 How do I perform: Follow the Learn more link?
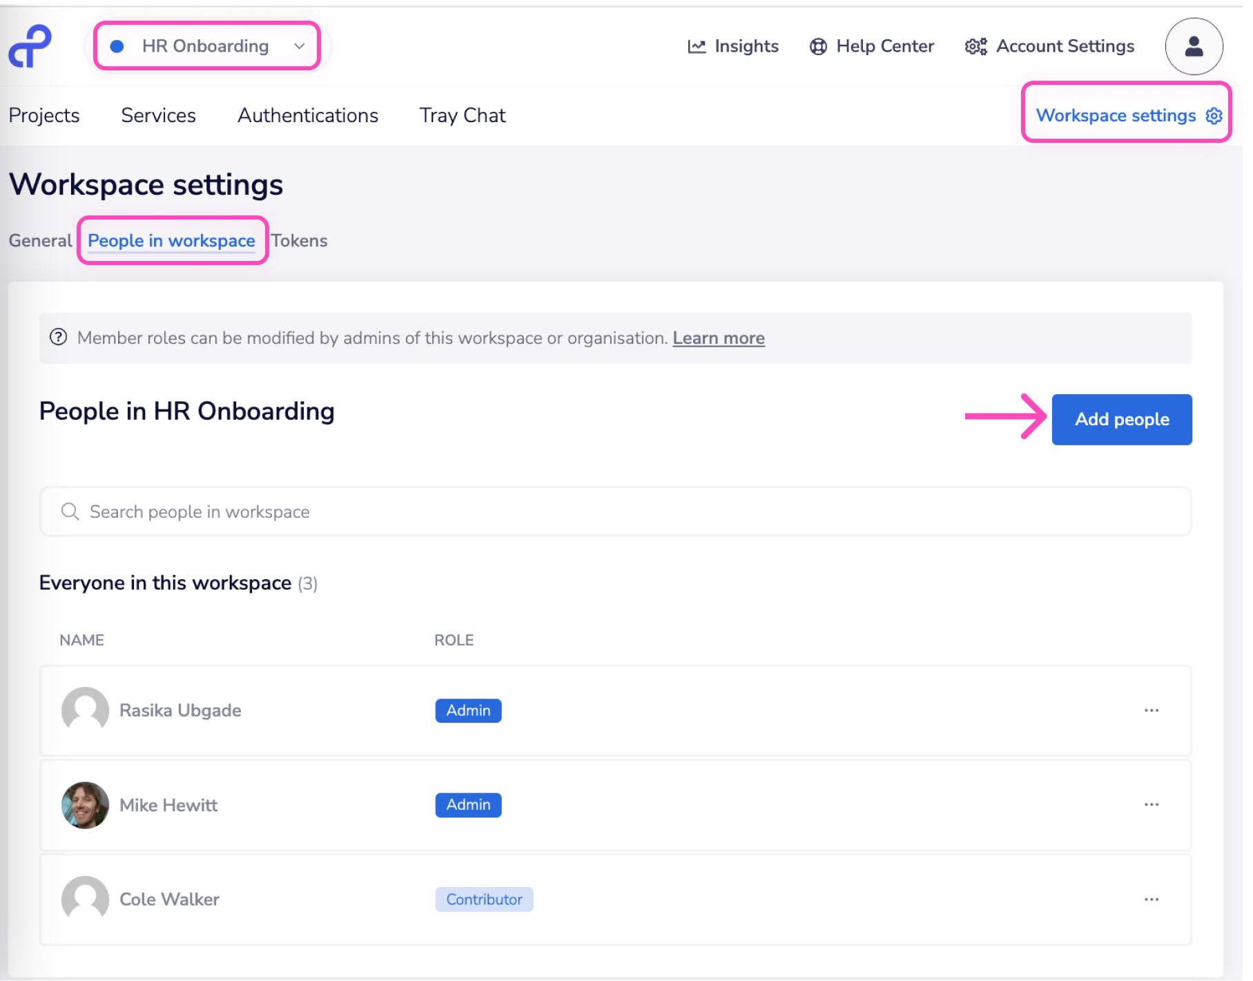point(718,338)
